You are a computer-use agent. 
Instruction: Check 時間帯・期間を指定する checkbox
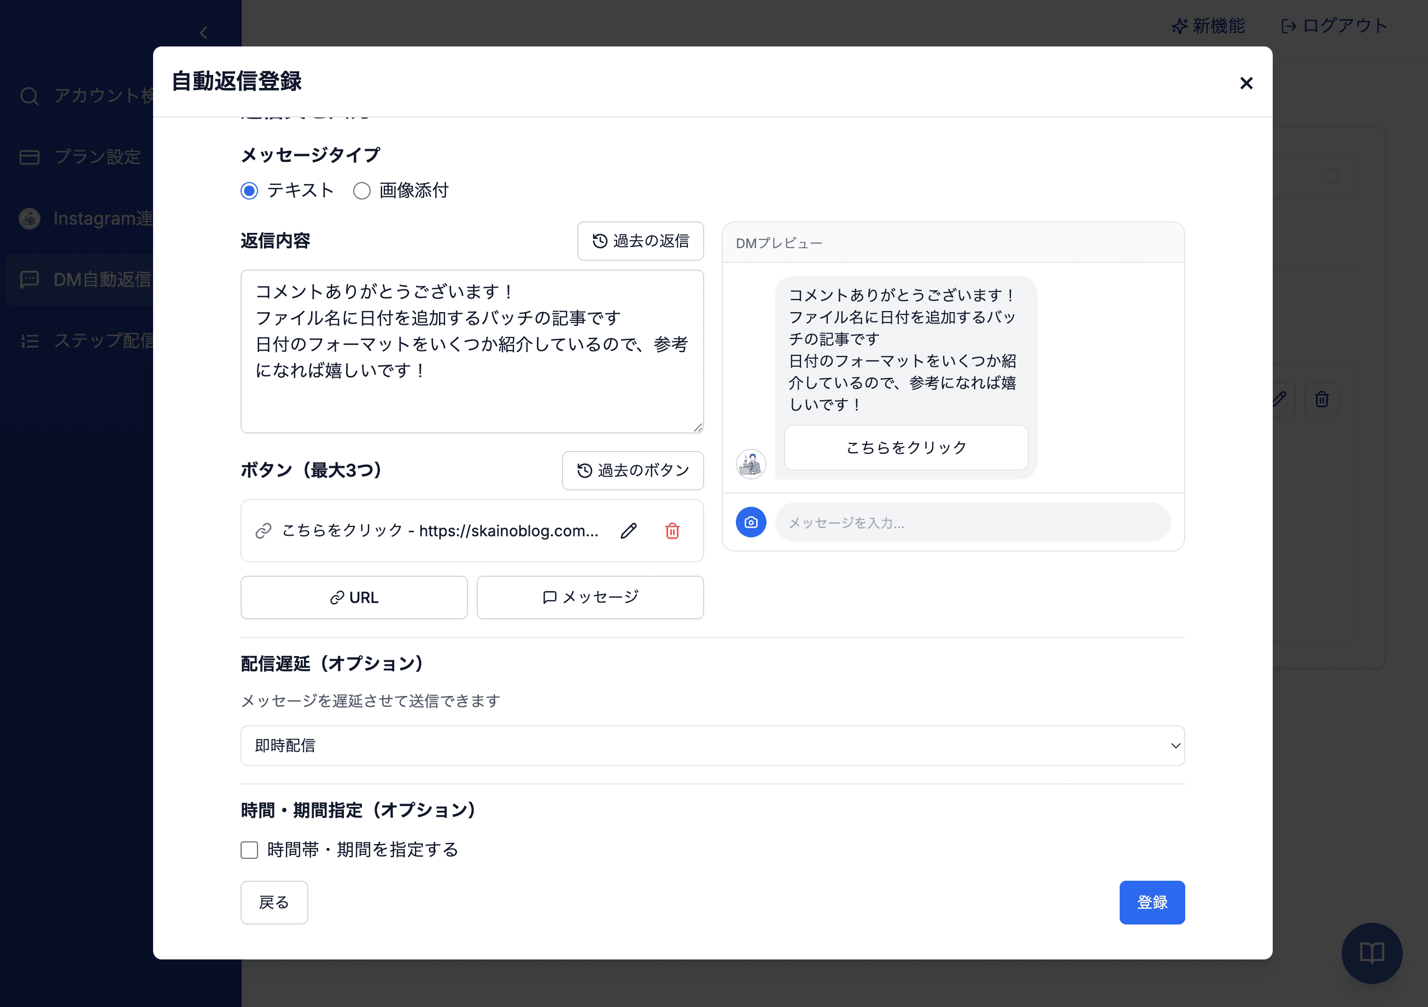click(x=249, y=850)
